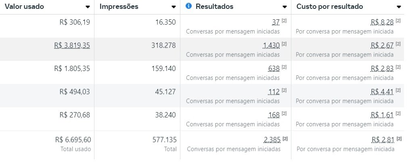Click the R$ 8,28 cost value
Image resolution: width=408 pixels, height=165 pixels.
point(382,22)
